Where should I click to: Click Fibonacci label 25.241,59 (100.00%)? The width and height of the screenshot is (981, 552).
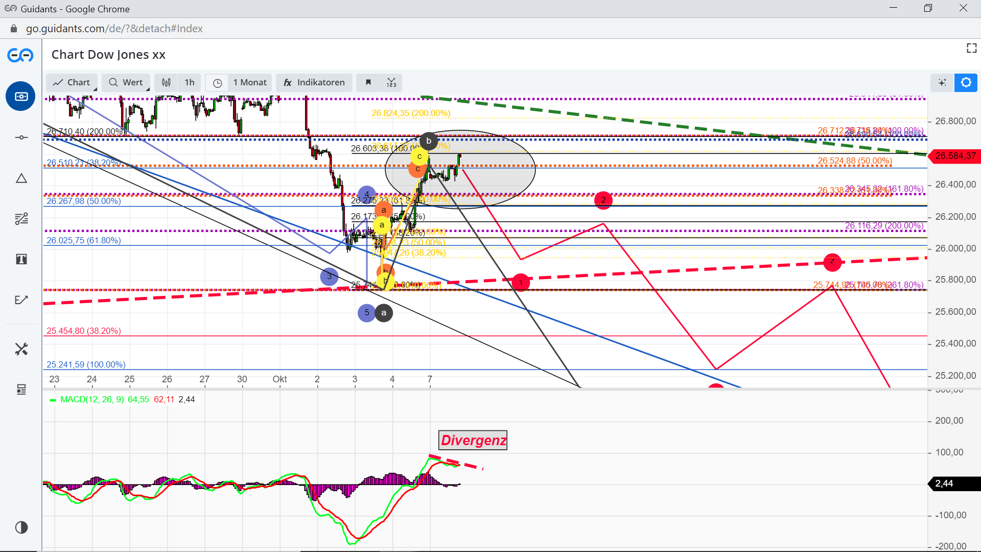86,364
